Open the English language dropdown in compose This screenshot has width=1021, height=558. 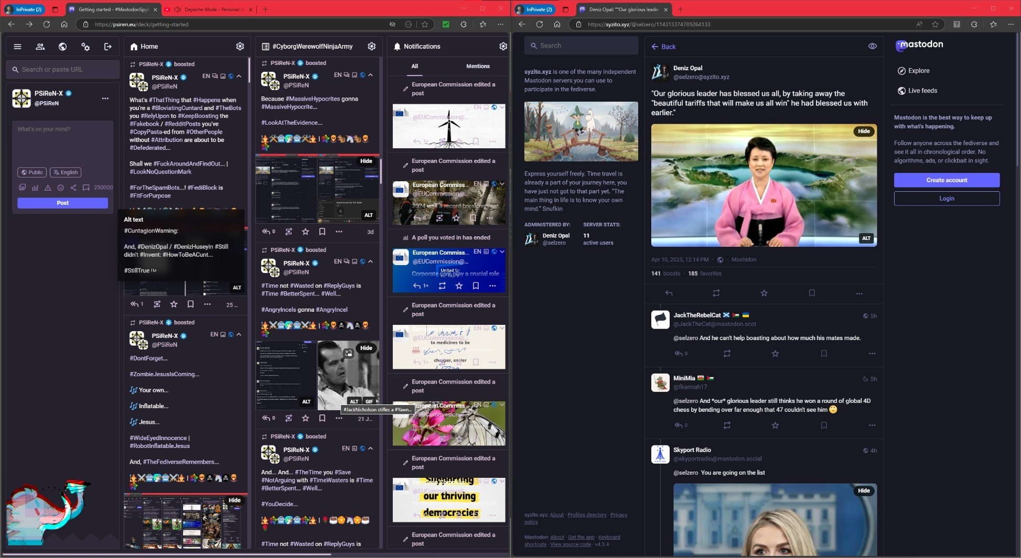point(66,172)
